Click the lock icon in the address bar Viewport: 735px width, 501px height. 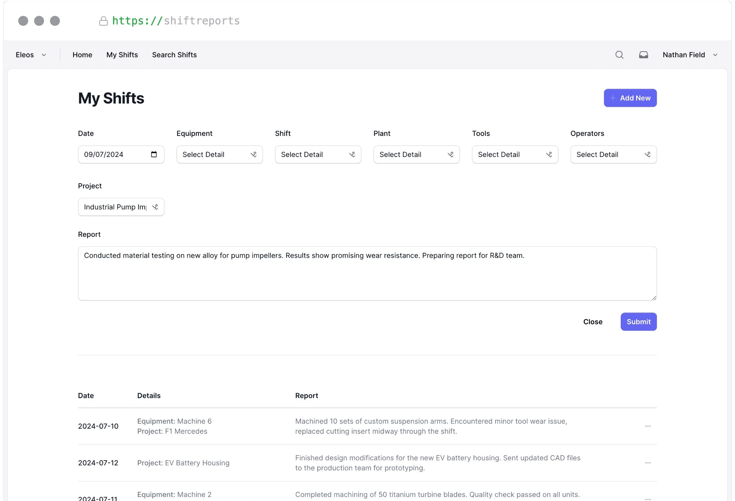[x=104, y=21]
